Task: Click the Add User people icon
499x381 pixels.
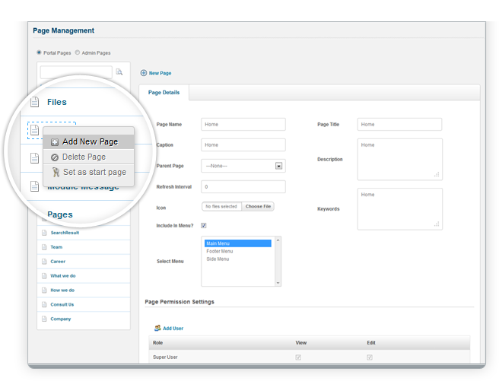Action: 157,328
